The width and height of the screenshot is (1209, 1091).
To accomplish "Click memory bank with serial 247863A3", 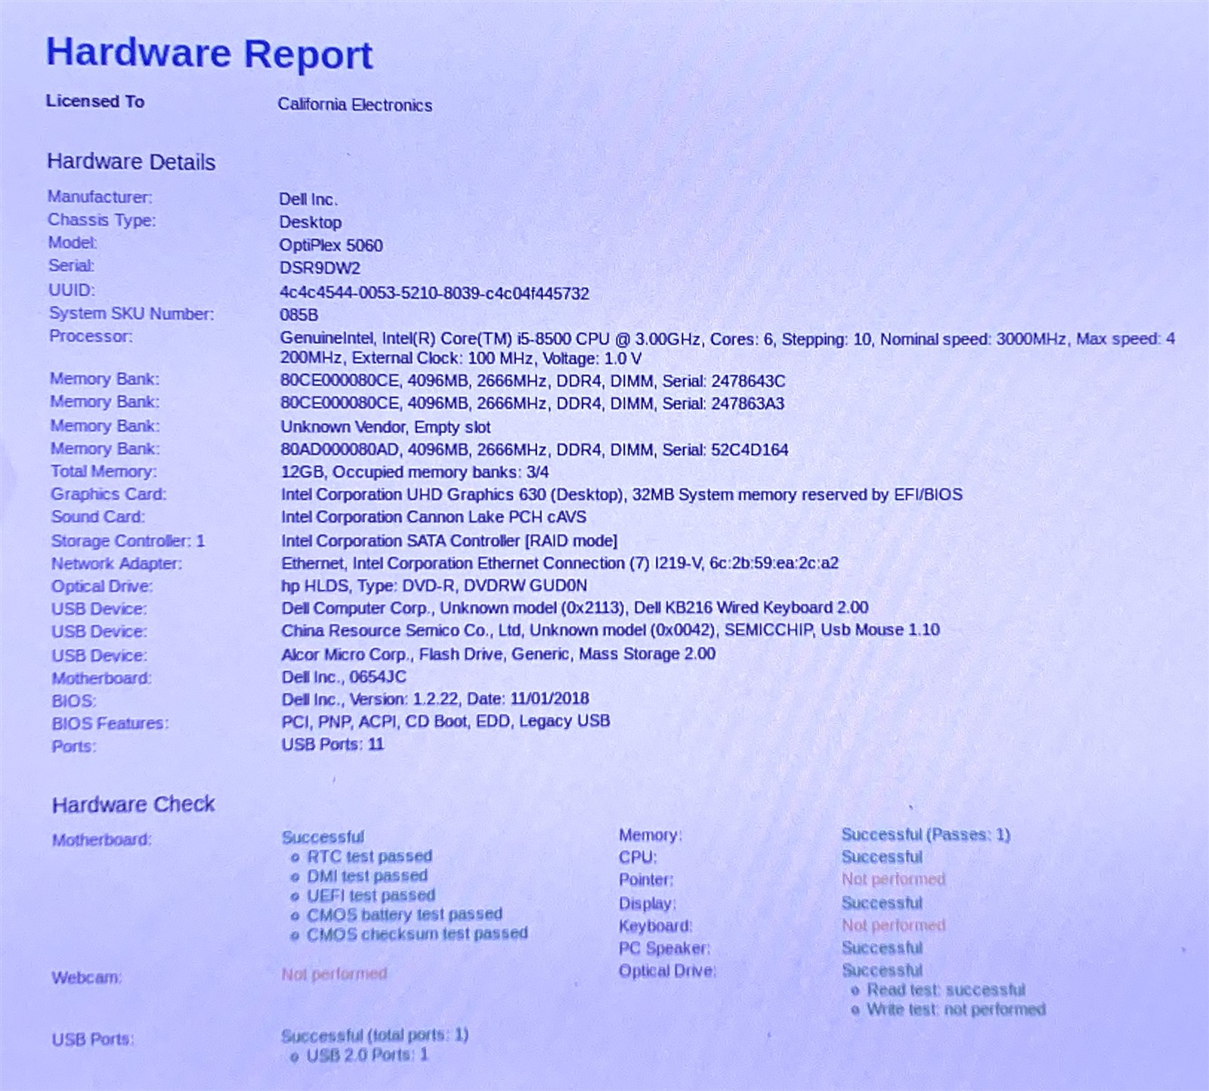I will [x=532, y=403].
